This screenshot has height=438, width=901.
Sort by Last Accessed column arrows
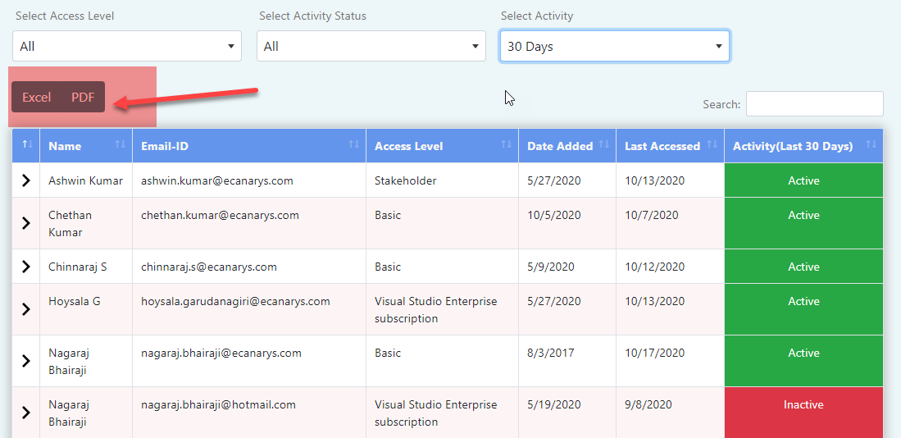(x=712, y=144)
